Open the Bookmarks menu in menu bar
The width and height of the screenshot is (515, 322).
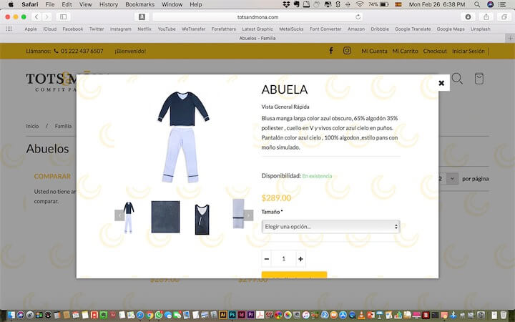pos(139,4)
